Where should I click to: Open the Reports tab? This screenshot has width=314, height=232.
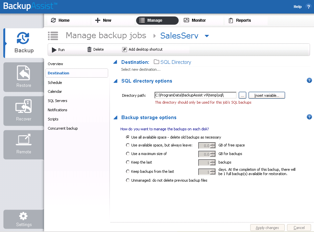(x=240, y=20)
